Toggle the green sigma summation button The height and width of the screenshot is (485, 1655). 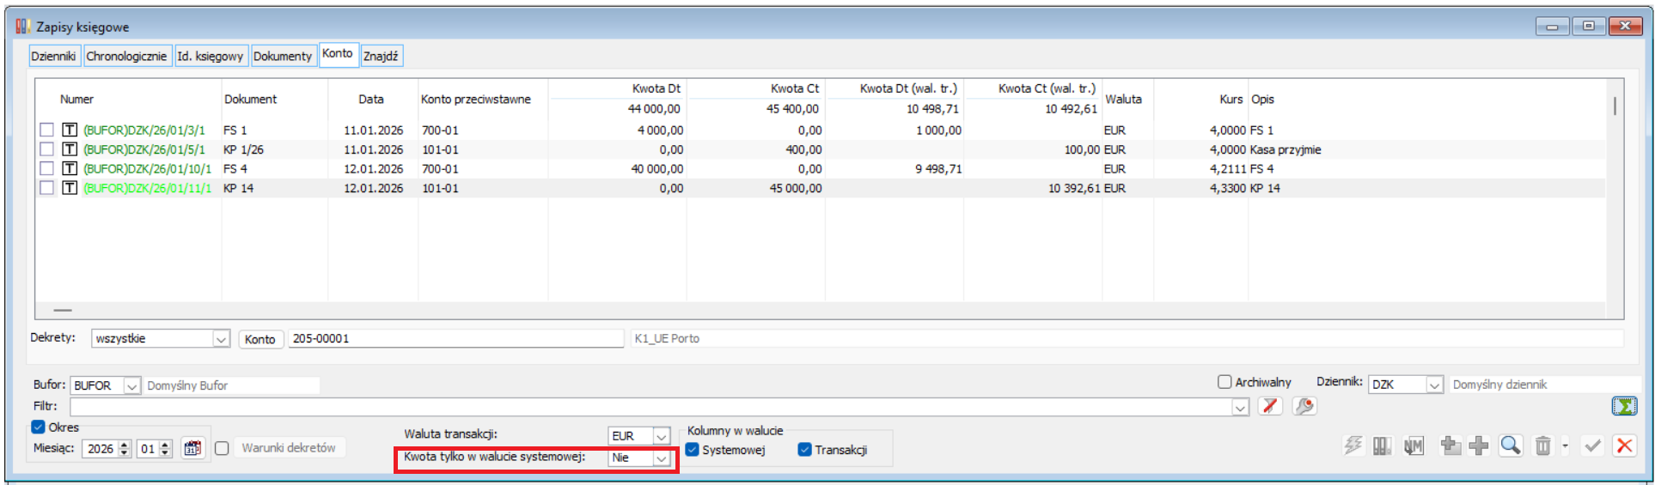pos(1624,406)
